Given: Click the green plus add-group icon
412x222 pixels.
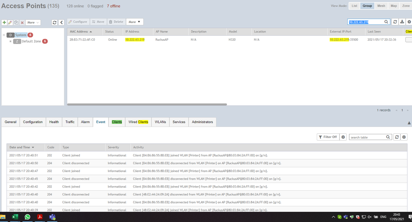Looking at the screenshot, I should 5,22.
